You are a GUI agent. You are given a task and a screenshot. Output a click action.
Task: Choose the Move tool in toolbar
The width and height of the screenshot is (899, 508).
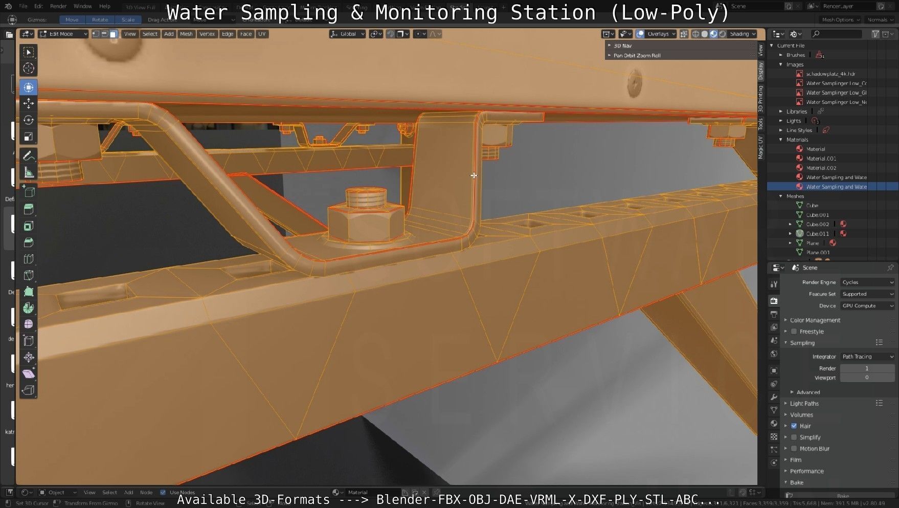(29, 104)
